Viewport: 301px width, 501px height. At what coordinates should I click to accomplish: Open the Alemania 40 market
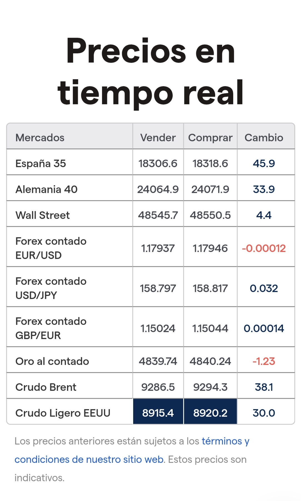(x=46, y=189)
